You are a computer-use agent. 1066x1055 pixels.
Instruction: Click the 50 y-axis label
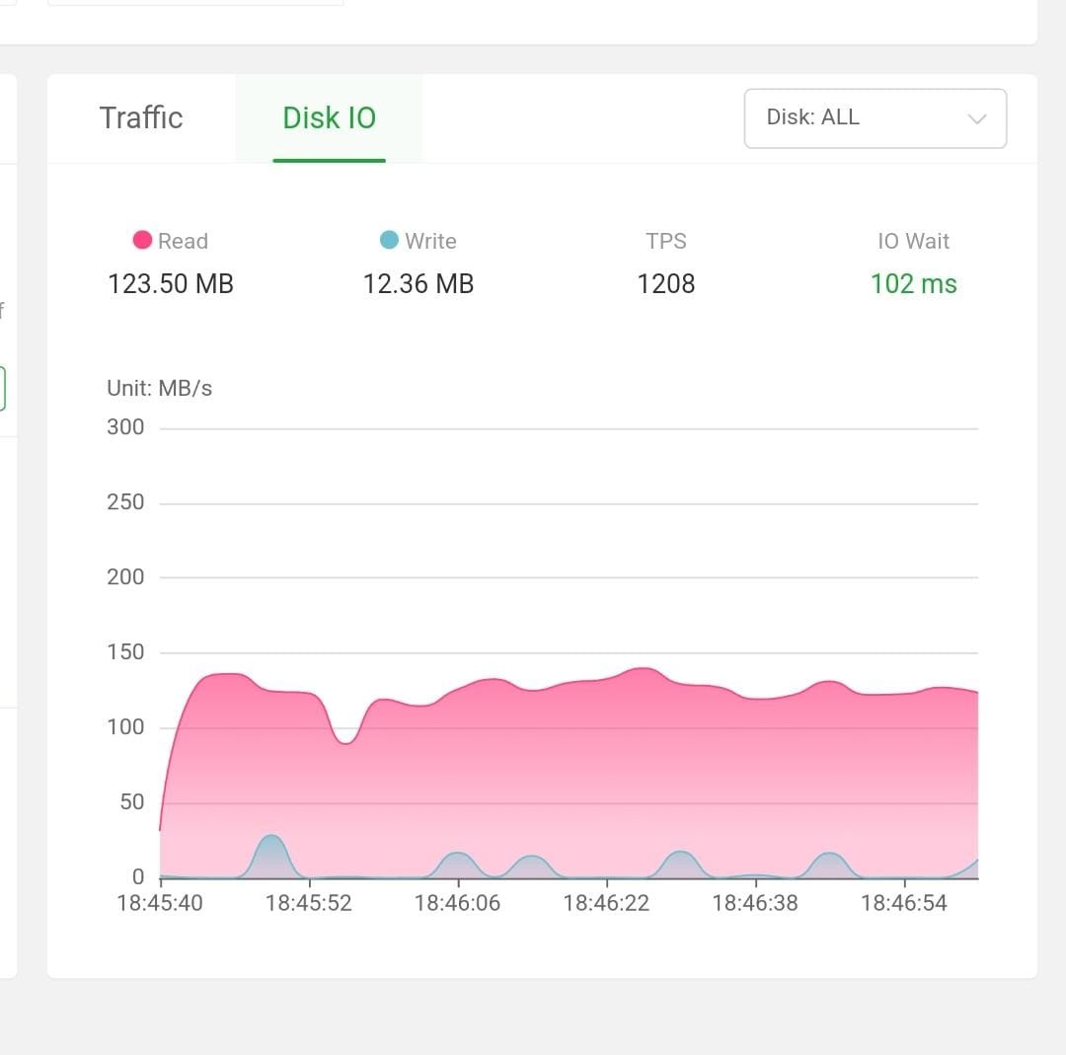click(132, 801)
